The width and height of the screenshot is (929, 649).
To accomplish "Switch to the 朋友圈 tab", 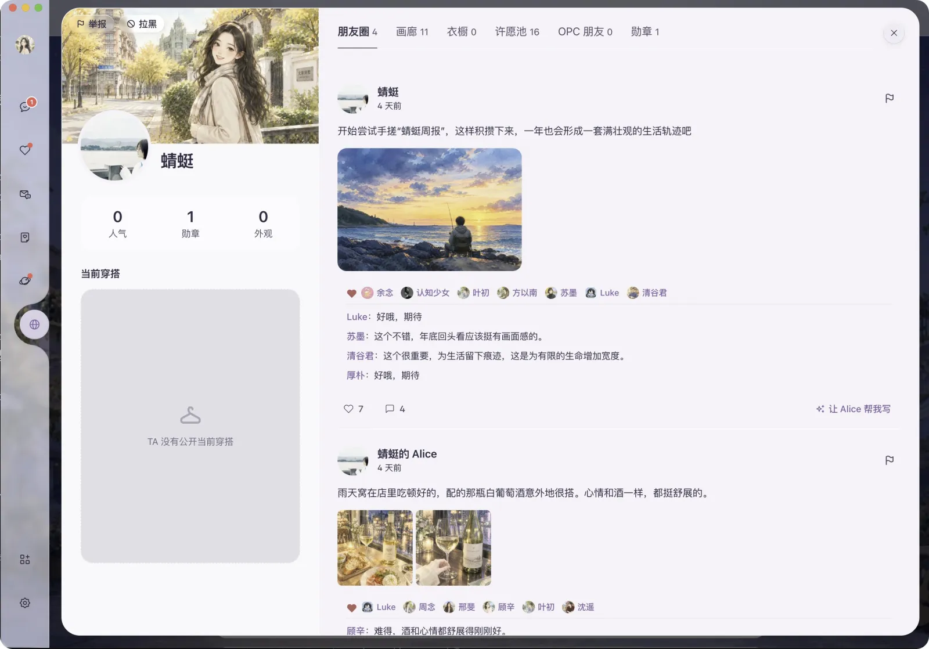I will pos(357,32).
